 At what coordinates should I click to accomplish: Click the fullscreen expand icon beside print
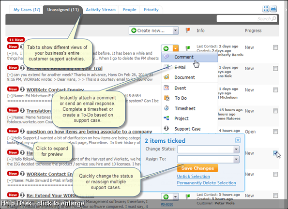coord(266,9)
